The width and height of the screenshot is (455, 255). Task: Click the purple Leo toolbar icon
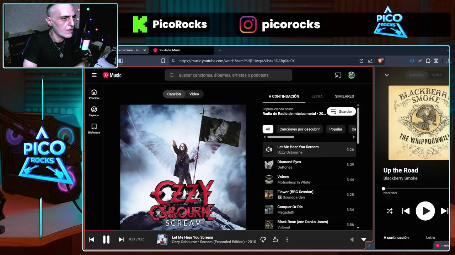tap(420, 61)
